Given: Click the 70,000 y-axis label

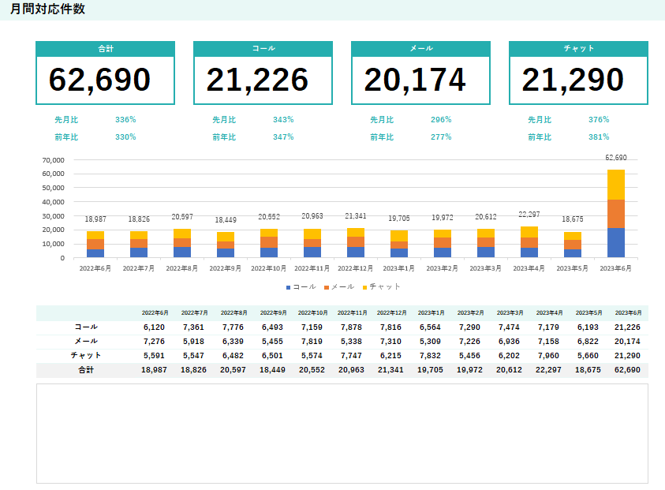Looking at the screenshot, I should coord(52,159).
